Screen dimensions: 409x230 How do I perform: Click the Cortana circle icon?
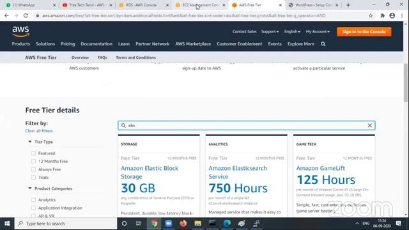[124, 224]
